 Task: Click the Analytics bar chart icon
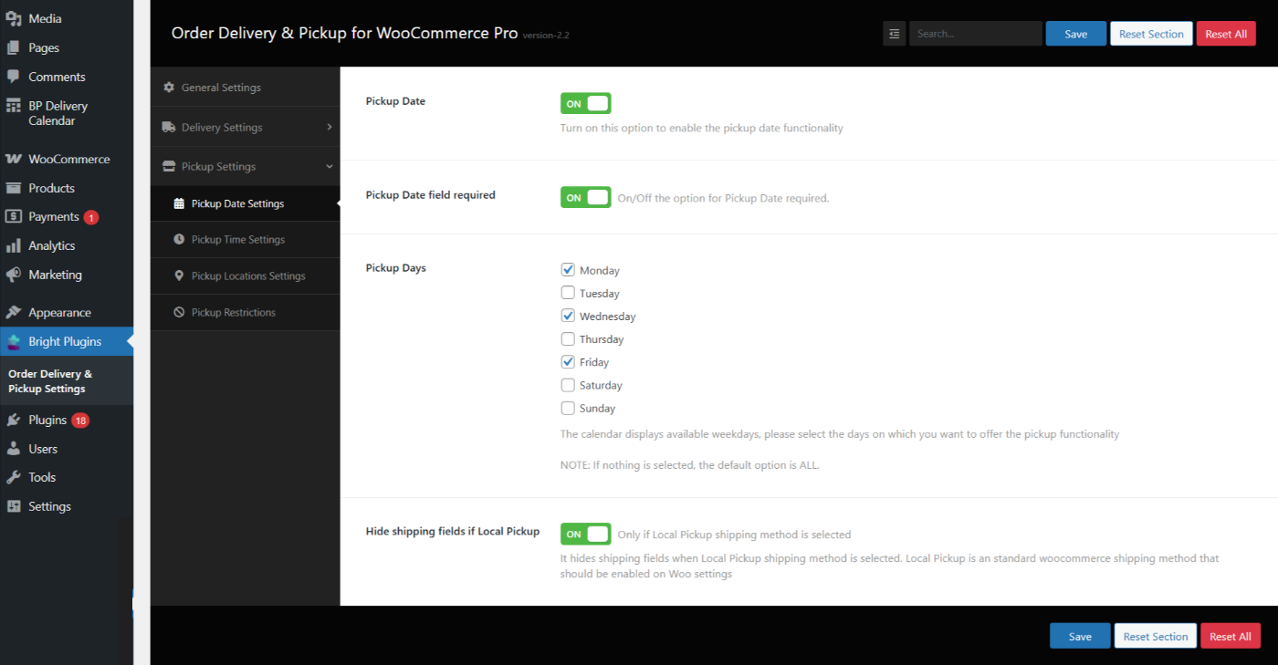[13, 245]
